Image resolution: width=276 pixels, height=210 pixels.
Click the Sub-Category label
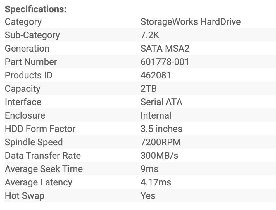tap(32, 35)
